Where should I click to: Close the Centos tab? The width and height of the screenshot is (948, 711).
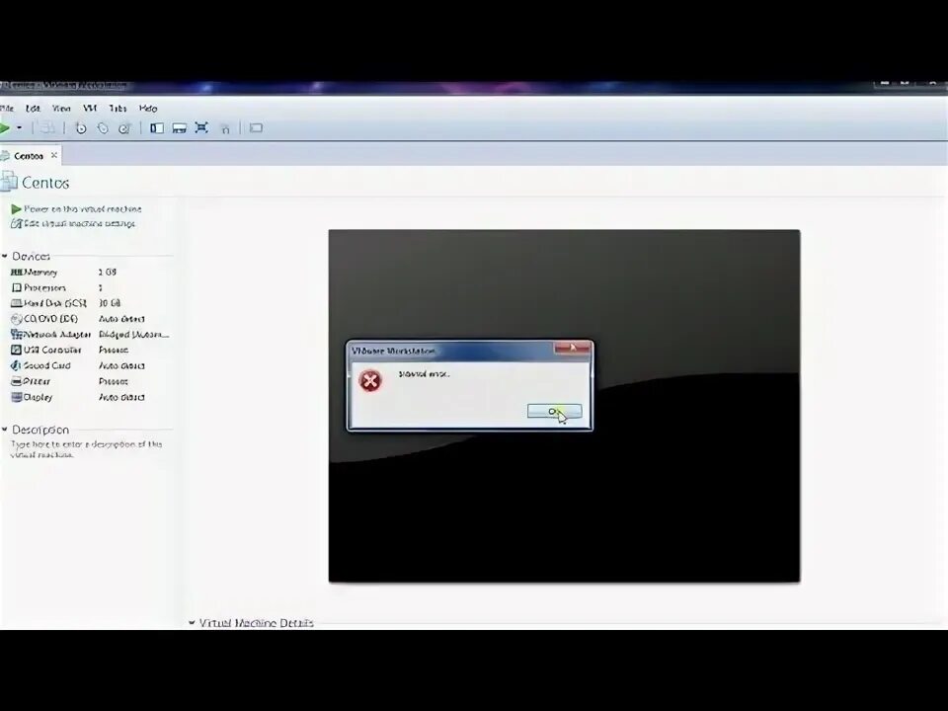tap(53, 155)
